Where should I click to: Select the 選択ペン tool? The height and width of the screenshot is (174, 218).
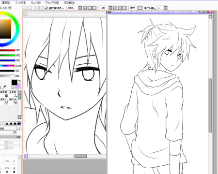(x=4, y=101)
